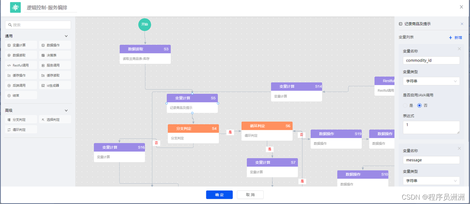Remove the commodity_id variable card
Screen dimensions: 470x204
(459, 49)
